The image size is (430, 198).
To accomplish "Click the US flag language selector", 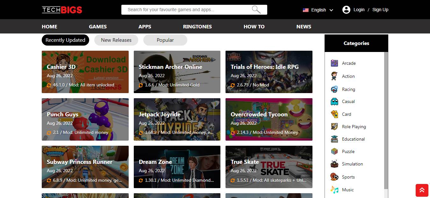I will [306, 10].
